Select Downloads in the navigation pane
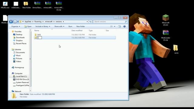194x109 pixels. [19, 38]
